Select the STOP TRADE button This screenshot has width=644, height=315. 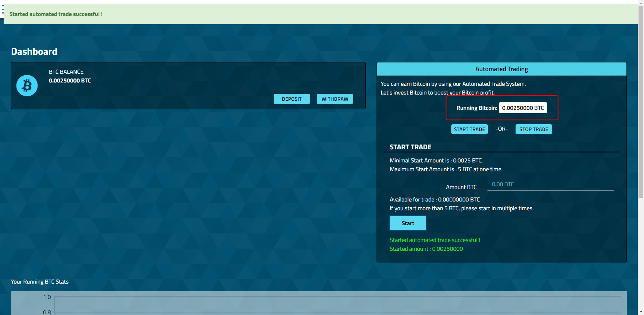[x=534, y=129]
